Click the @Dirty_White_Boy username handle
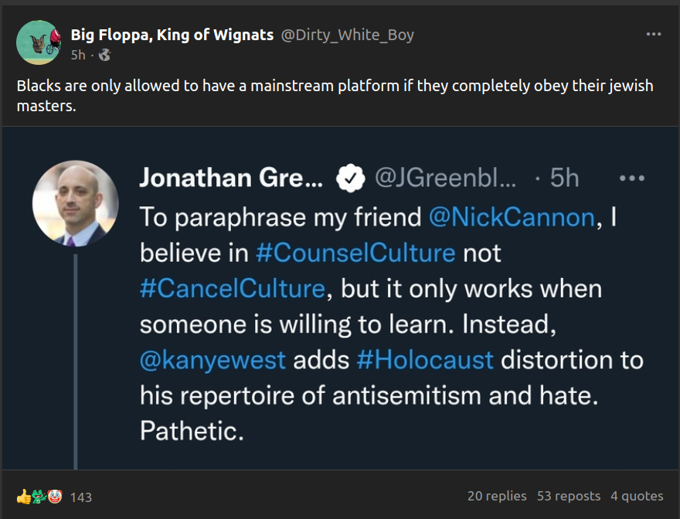This screenshot has height=519, width=680. tap(347, 35)
